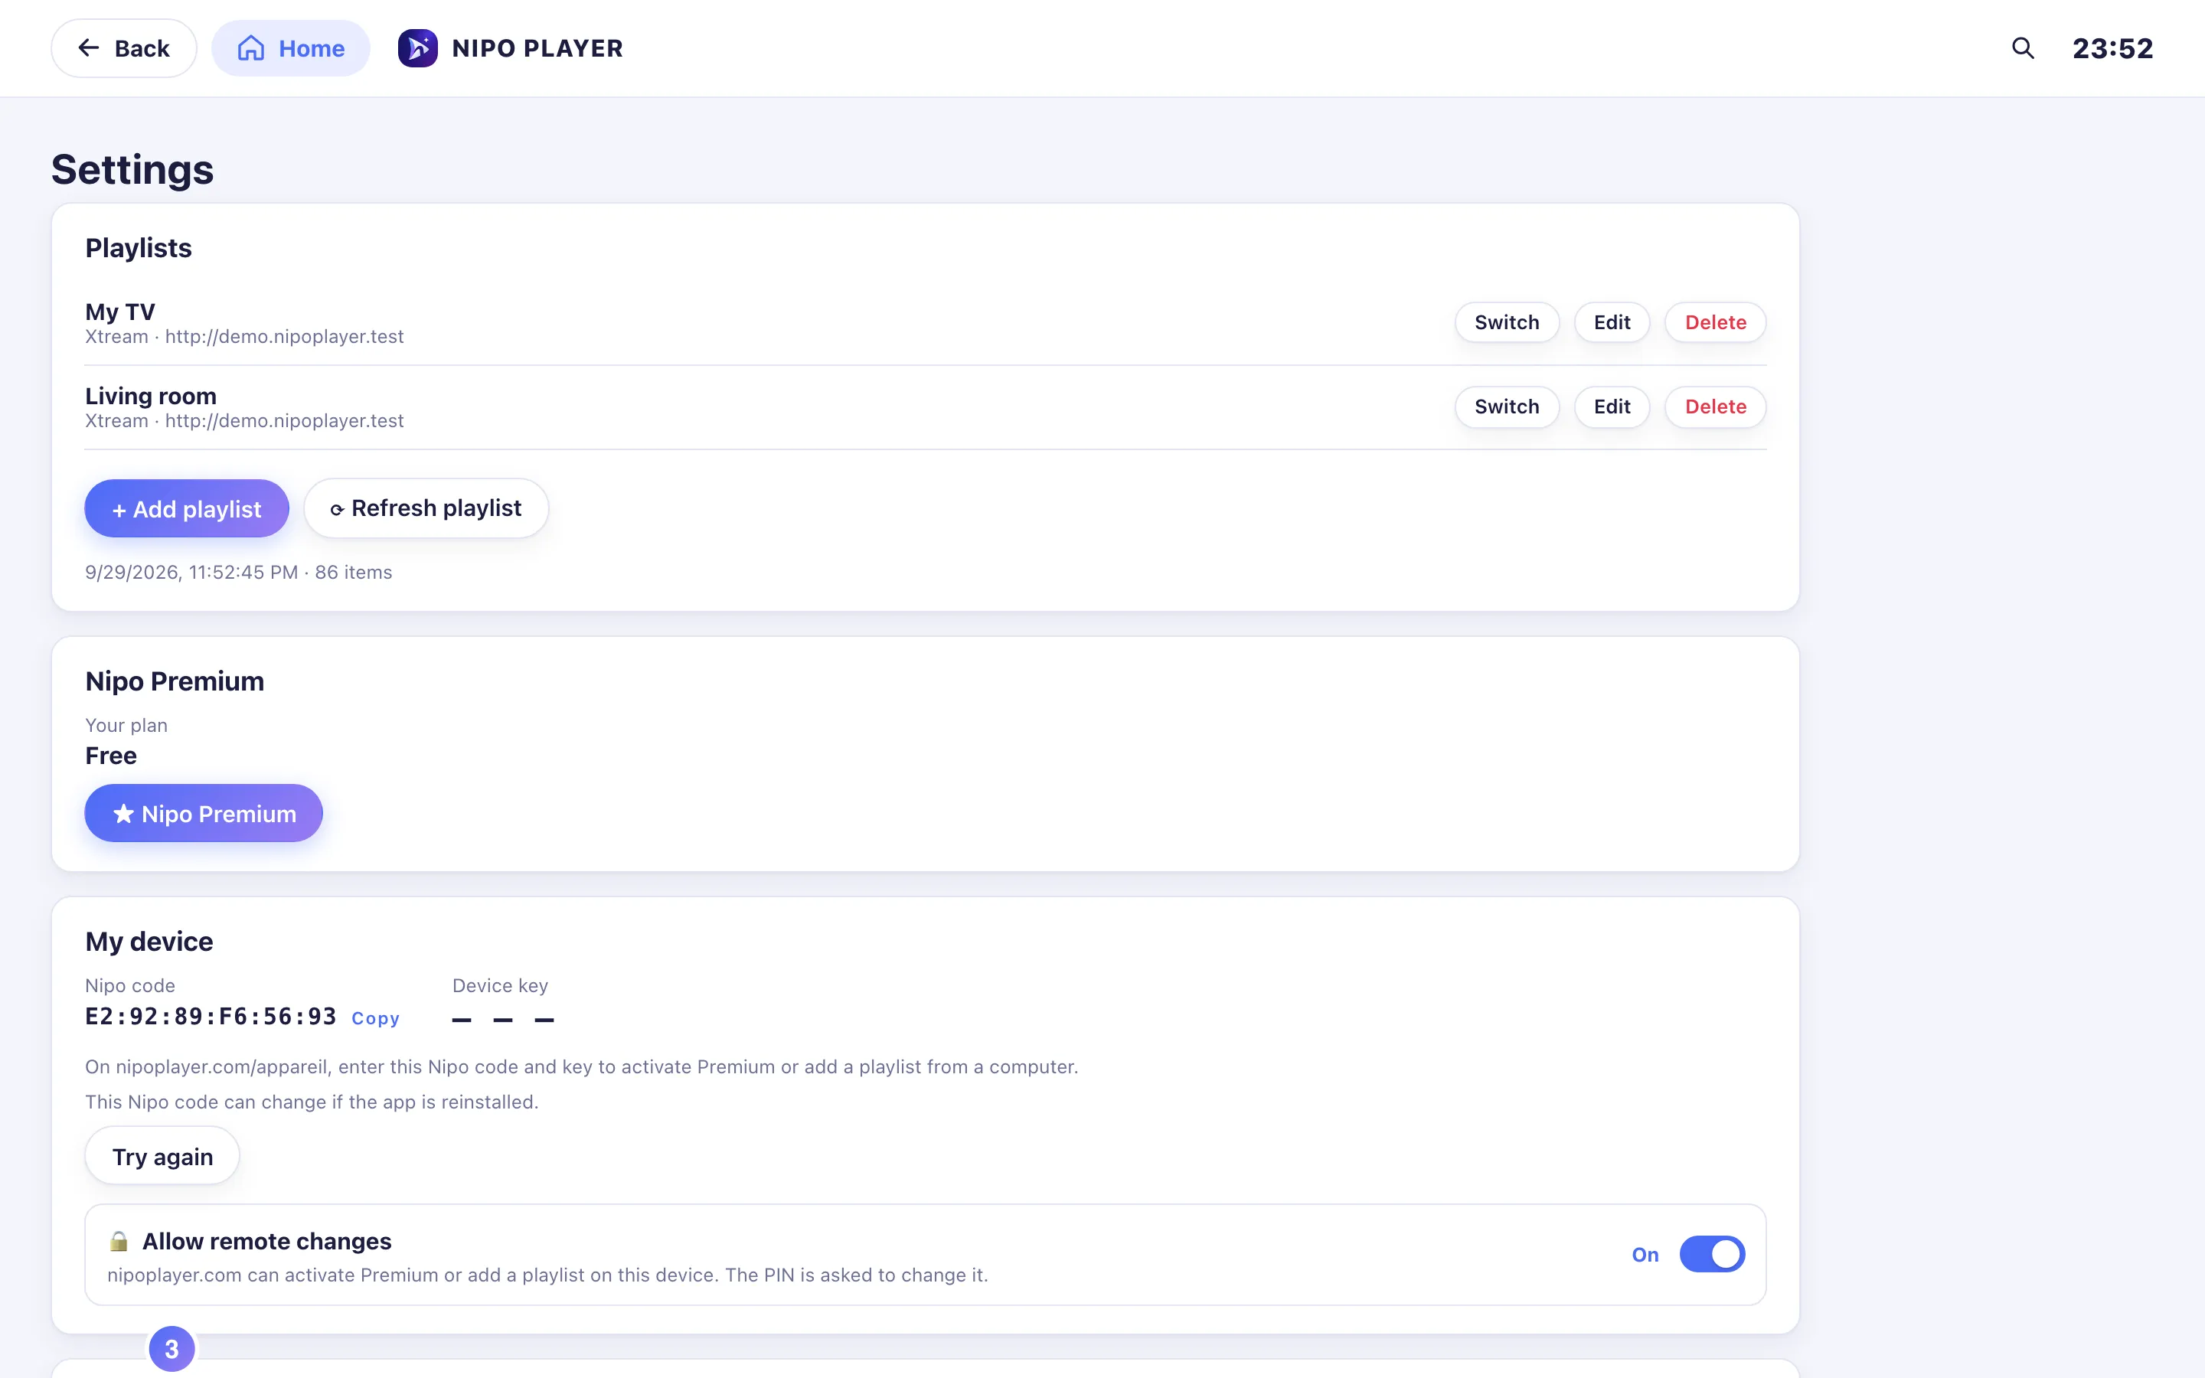This screenshot has height=1378, width=2205.
Task: Open the Home tab
Action: [291, 48]
